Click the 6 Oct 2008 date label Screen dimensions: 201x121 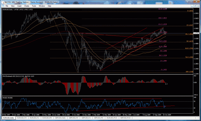76,115
